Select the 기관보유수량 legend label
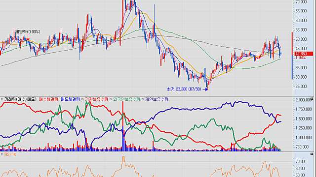This screenshot has height=177, width=316. point(97,99)
